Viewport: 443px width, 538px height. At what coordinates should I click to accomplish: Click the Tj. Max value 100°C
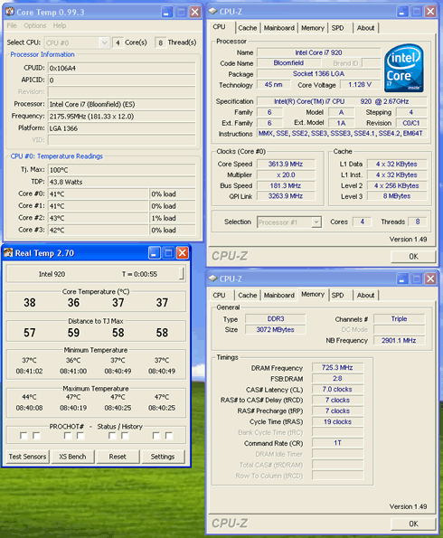pos(122,170)
